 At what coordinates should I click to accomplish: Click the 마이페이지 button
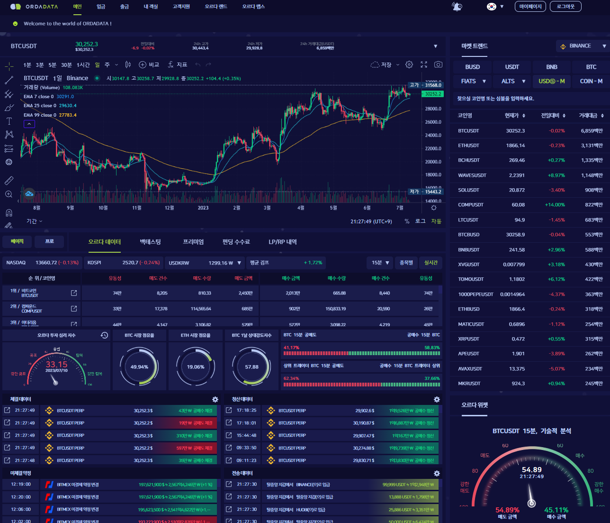point(530,7)
